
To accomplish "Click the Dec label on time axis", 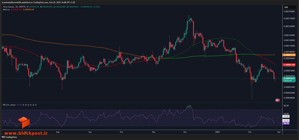I will pos(185,132).
